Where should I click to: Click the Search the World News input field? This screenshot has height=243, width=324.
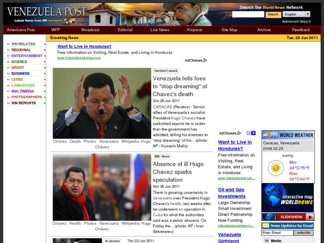[248, 14]
